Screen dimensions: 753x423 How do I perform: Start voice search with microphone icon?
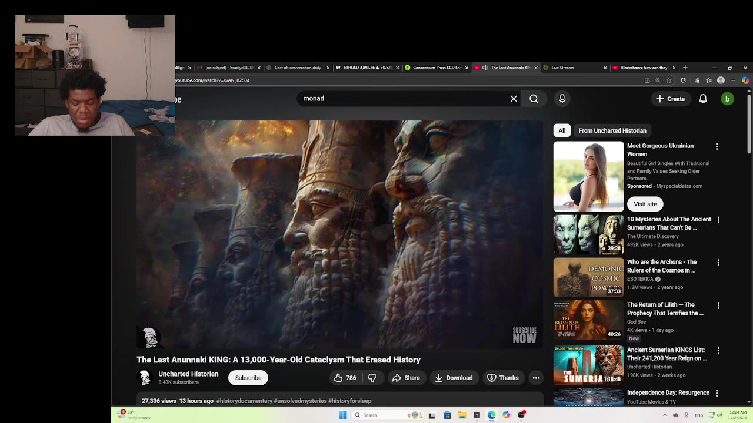(x=562, y=99)
